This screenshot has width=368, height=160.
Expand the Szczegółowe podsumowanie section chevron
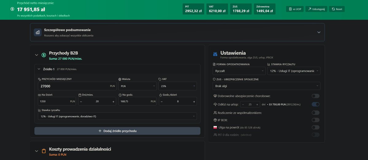(x=319, y=32)
